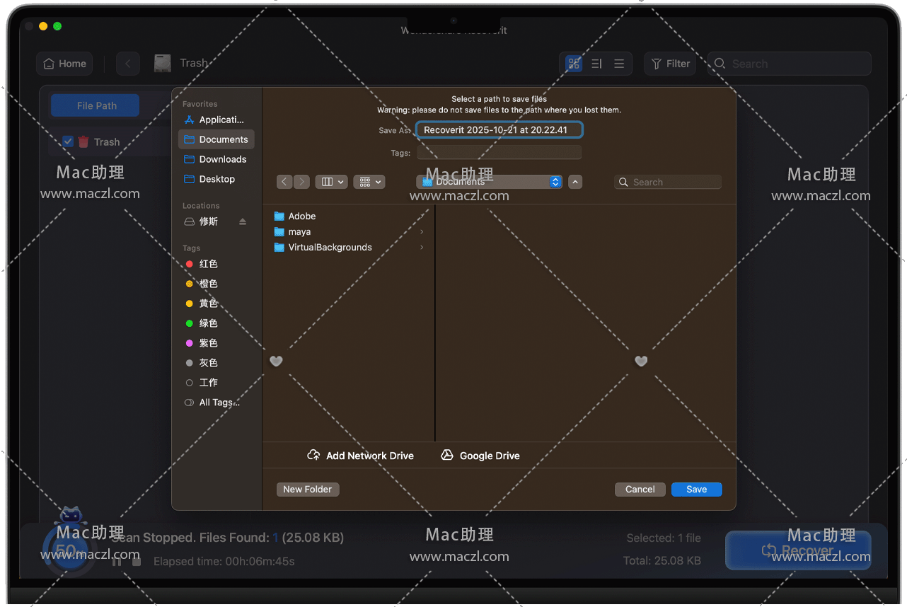Select the 修斯 location
This screenshot has width=907, height=607.
pos(209,221)
